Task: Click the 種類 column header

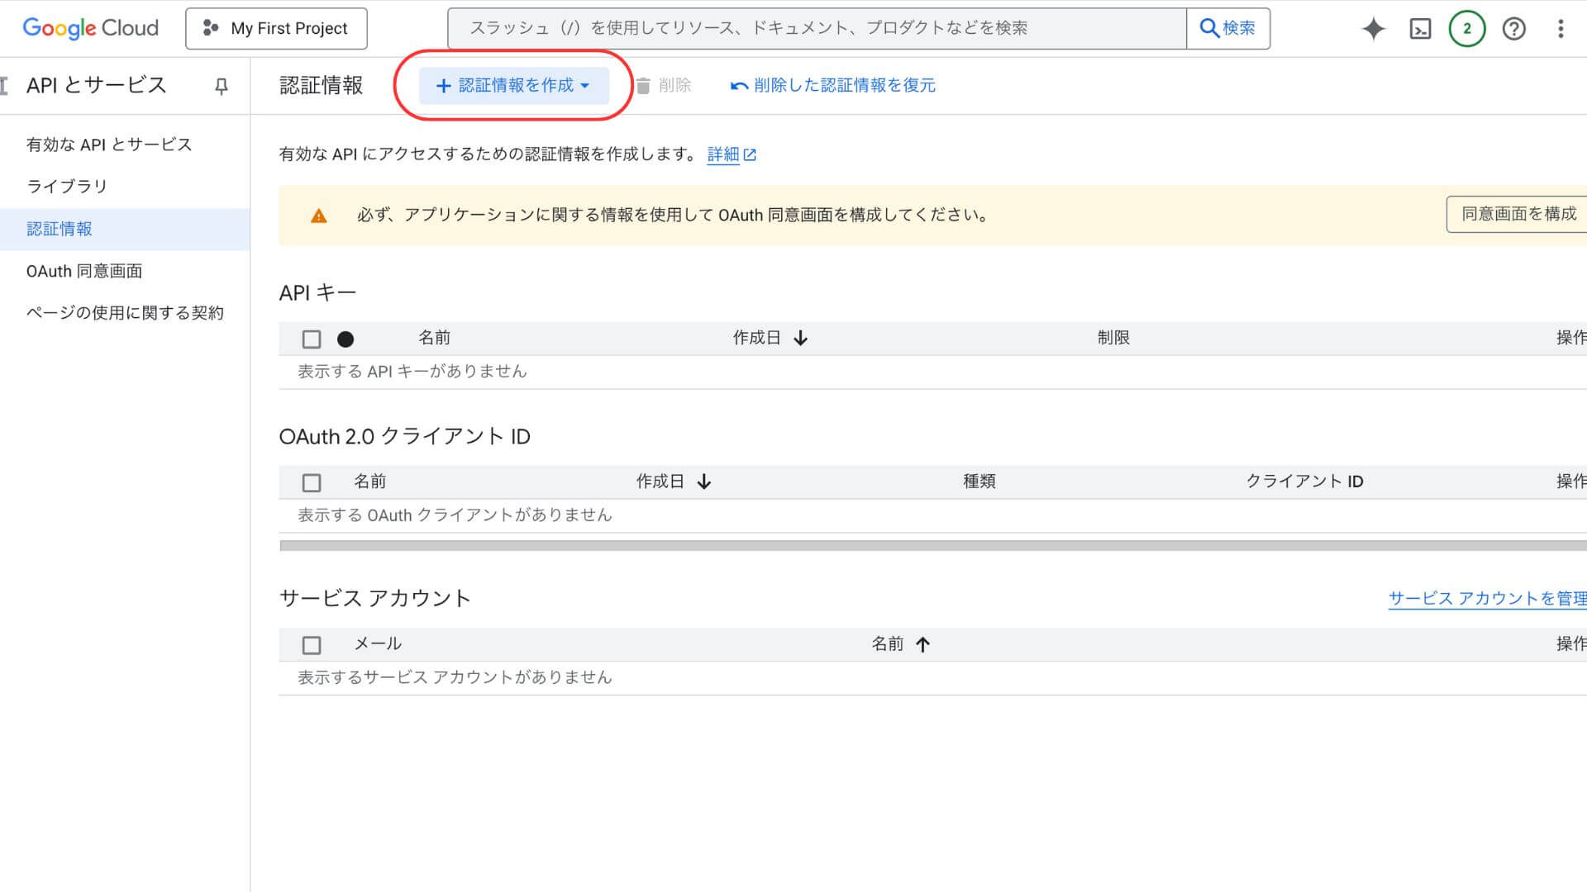Action: [979, 482]
